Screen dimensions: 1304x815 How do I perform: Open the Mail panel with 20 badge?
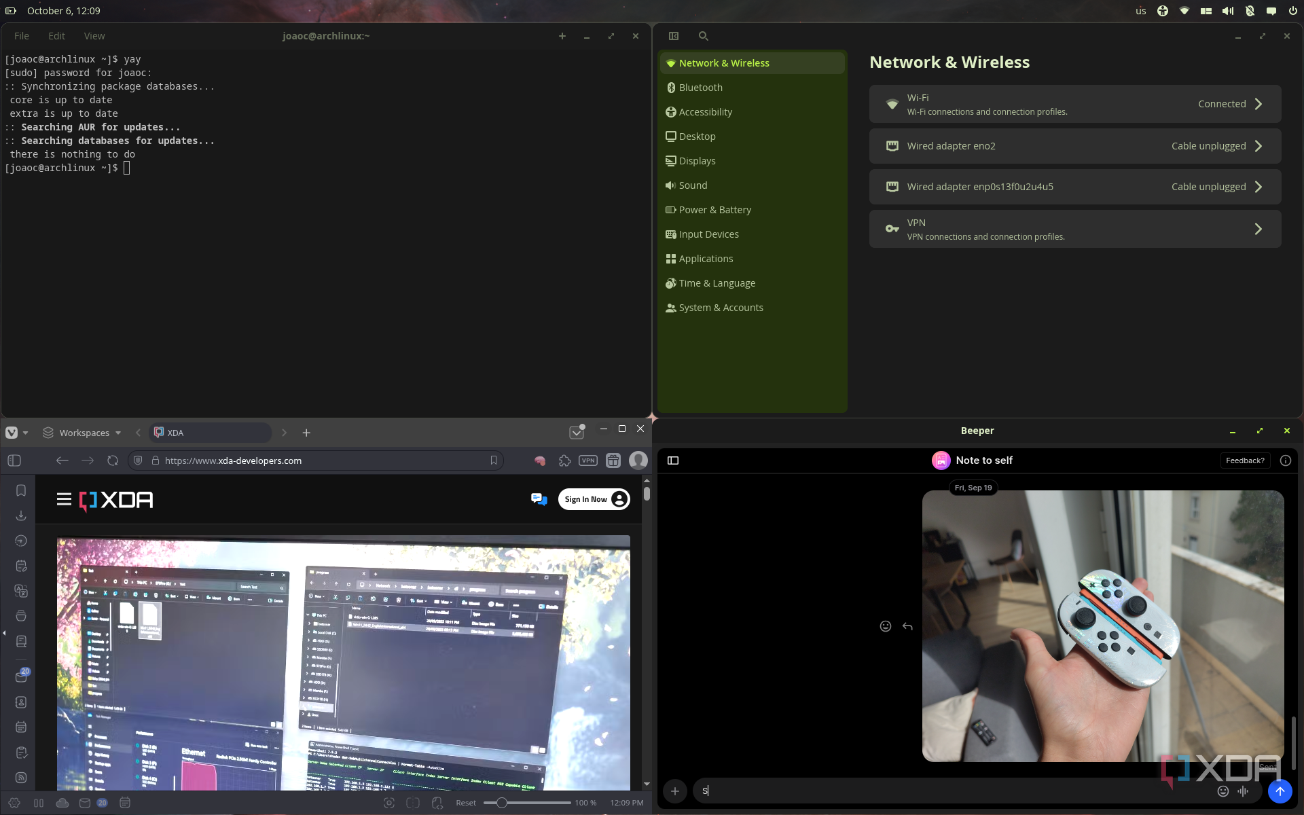[22, 676]
